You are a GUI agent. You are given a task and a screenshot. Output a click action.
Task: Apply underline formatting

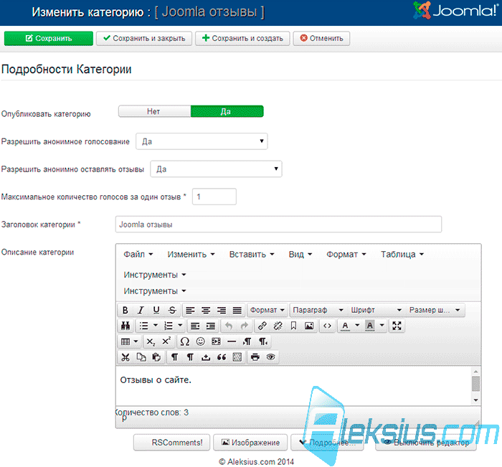pyautogui.click(x=156, y=310)
